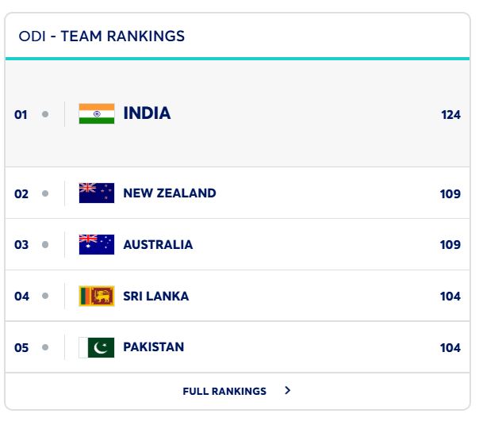Select the NEW ZEALAND team name
Screen dimensions: 479x421
(x=169, y=193)
